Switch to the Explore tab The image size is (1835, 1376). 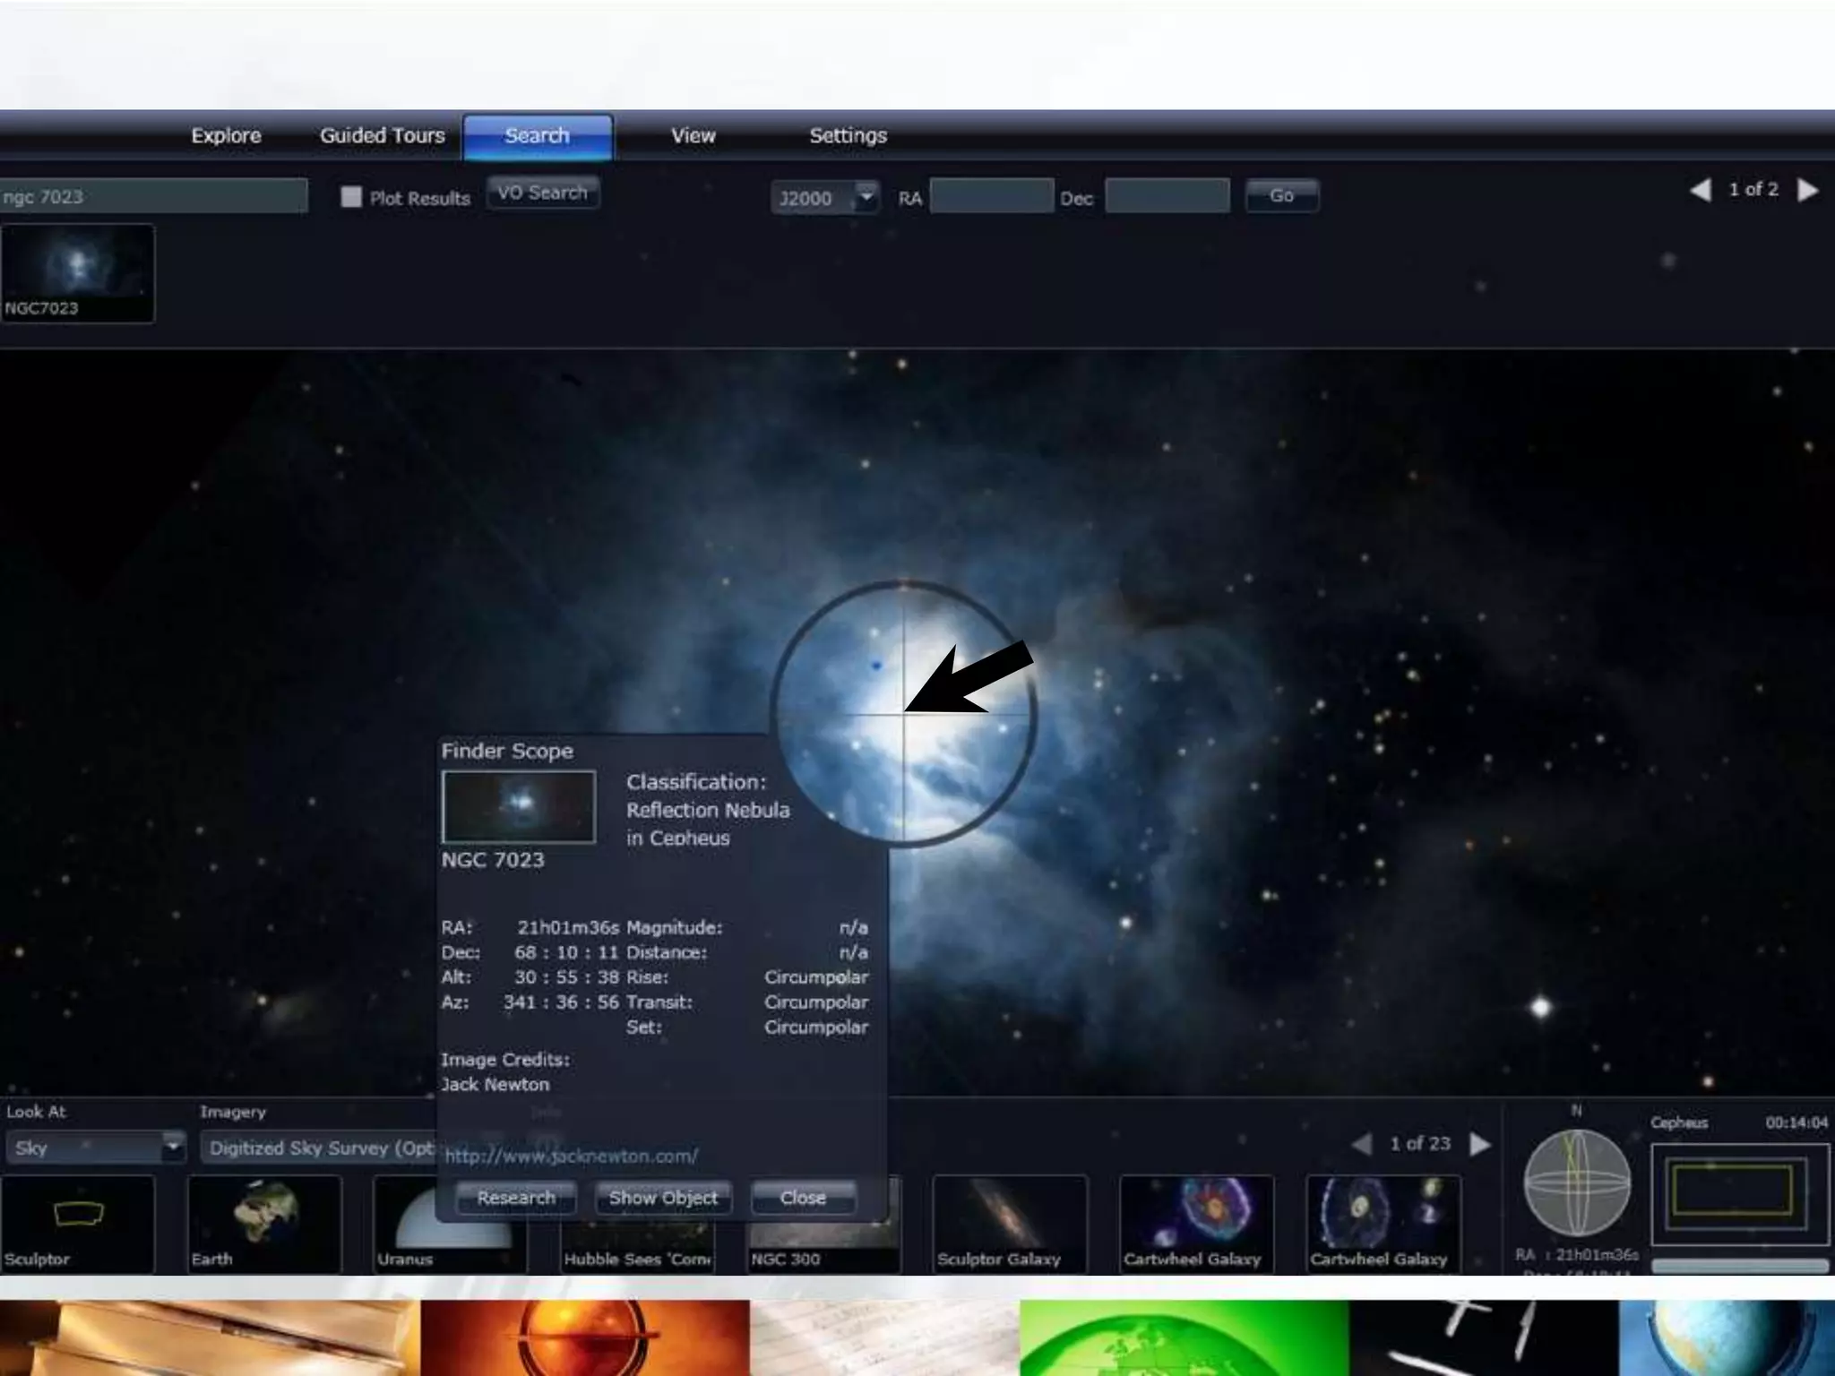[x=226, y=136]
